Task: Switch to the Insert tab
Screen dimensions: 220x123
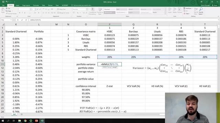Action: tap(18, 5)
